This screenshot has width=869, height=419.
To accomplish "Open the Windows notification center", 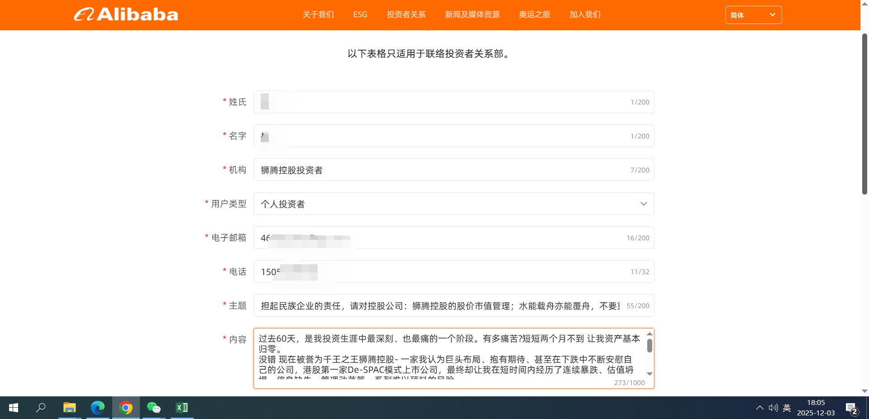I will point(852,408).
